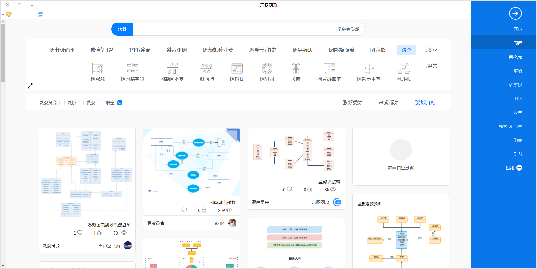Check the 免费 filter checkbox

(101, 103)
